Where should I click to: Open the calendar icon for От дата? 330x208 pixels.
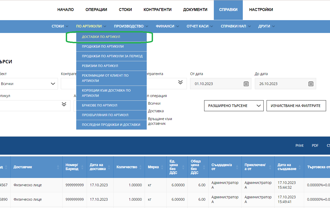point(246,84)
